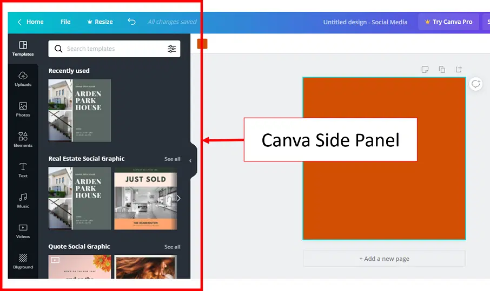Duplicate the page using copy icon
Viewport: 490px width, 291px height.
click(442, 69)
